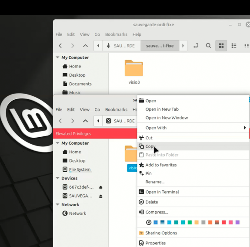Click the search icon in top window toolbar

click(208, 46)
